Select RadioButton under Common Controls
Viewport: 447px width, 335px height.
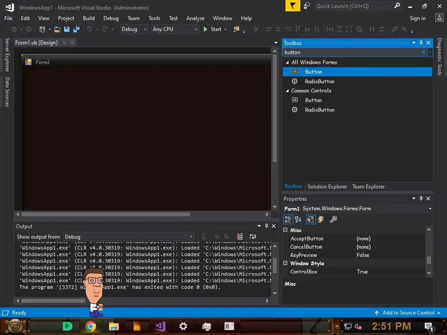click(x=357, y=109)
